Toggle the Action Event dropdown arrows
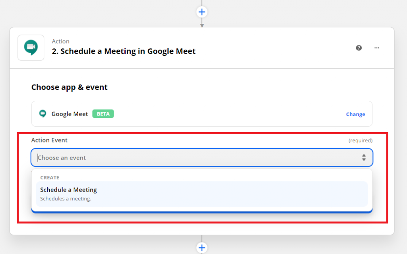Image resolution: width=407 pixels, height=254 pixels. [x=364, y=158]
